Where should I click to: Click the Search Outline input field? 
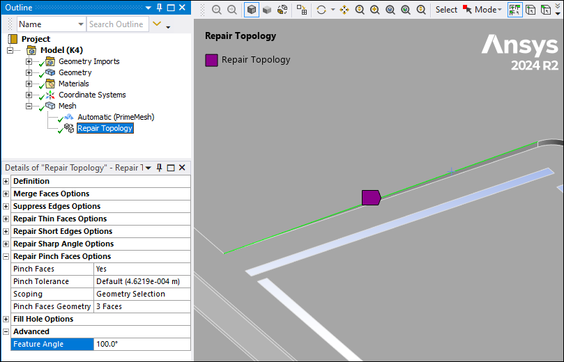(x=116, y=24)
